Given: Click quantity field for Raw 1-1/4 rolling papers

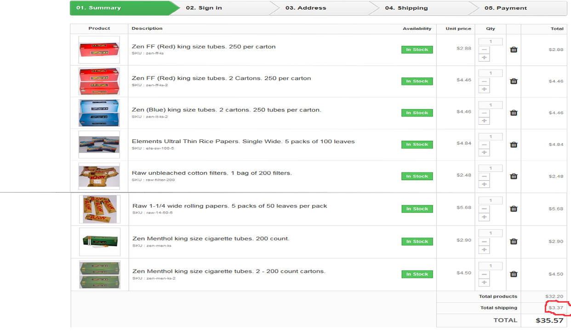Looking at the screenshot, I should 491,201.
